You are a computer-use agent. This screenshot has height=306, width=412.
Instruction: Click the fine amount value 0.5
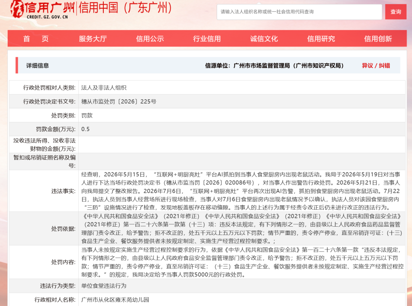click(x=85, y=129)
